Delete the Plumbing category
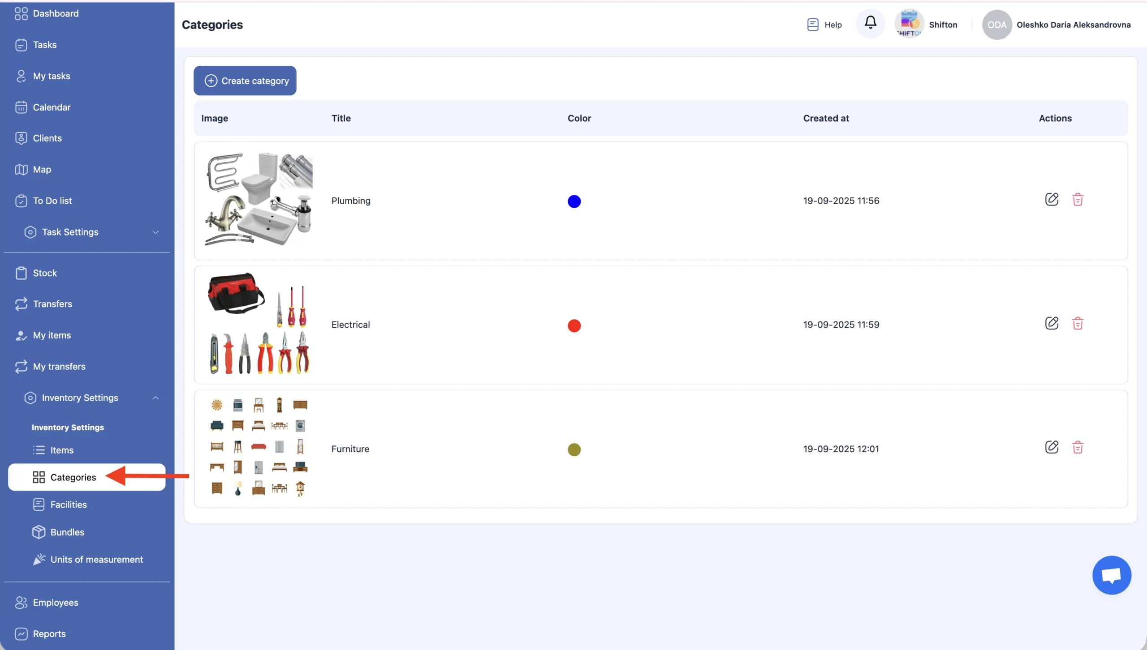This screenshot has height=650, width=1147. [1078, 200]
